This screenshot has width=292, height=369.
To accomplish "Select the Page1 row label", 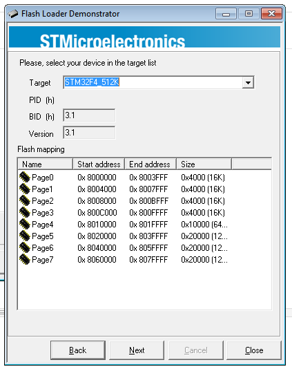I will click(x=42, y=189).
